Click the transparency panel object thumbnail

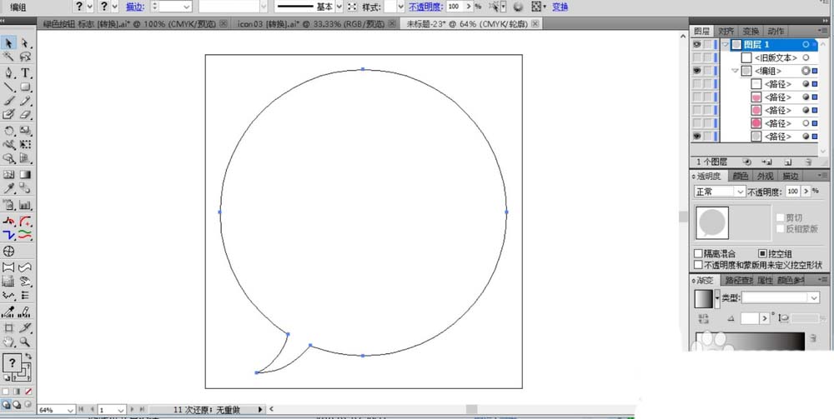pos(712,222)
